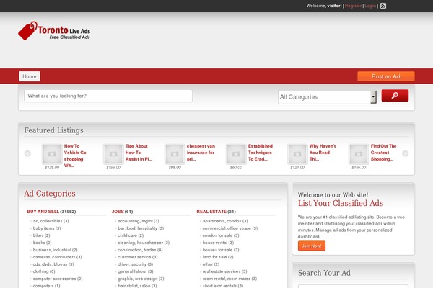Click the Post an Ad button

coord(386,76)
